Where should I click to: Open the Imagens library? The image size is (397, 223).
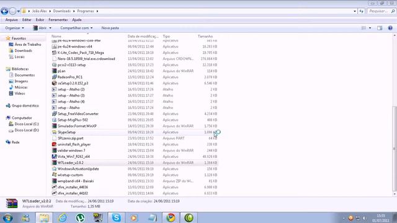(21, 81)
